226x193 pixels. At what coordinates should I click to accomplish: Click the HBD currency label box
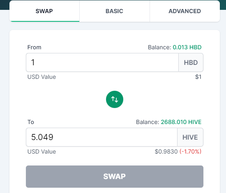pos(191,62)
